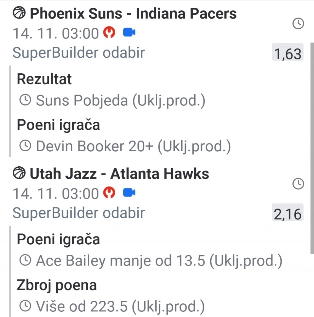Expand SuperBuilder odabir for Suns-Pacers

tap(78, 53)
